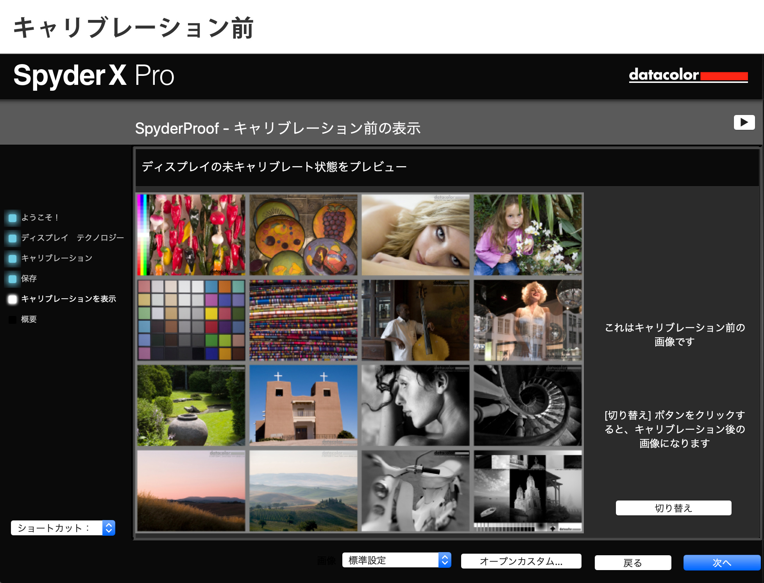Open the red peppers thumbnail
The image size is (764, 583).
point(191,235)
